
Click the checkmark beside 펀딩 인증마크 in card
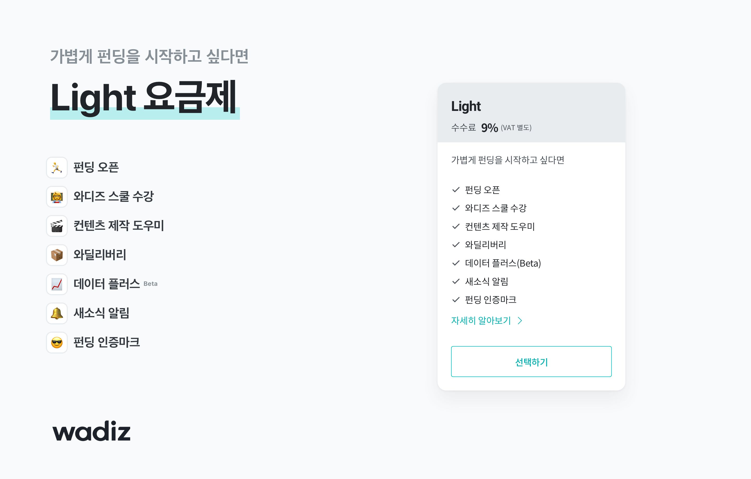click(x=456, y=300)
